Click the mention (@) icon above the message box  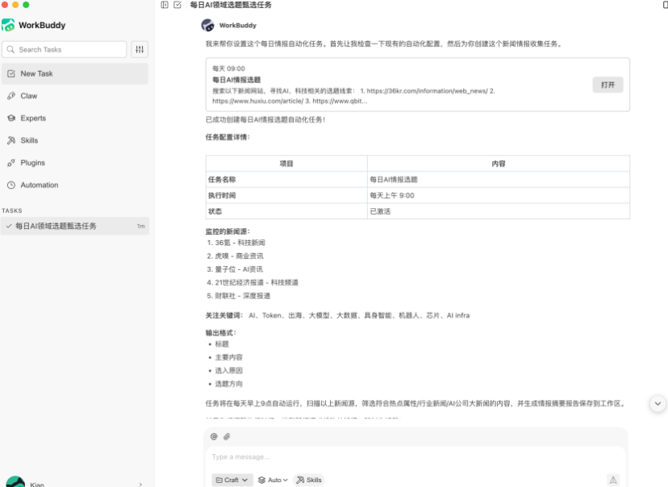[x=215, y=436]
